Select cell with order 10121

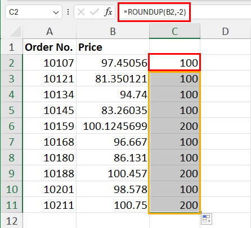click(x=50, y=78)
